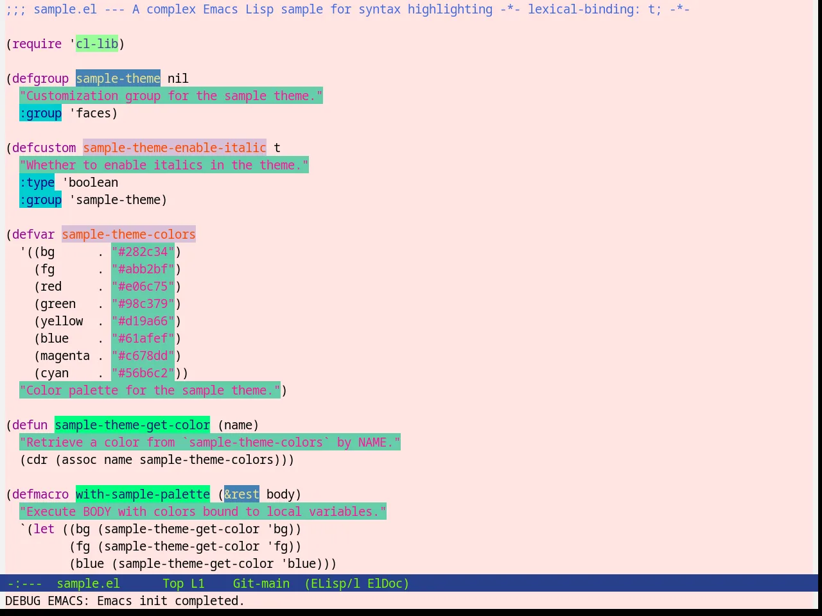The image size is (822, 616).
Task: Click the "Customization group for the sample theme." docstring
Action: point(171,96)
